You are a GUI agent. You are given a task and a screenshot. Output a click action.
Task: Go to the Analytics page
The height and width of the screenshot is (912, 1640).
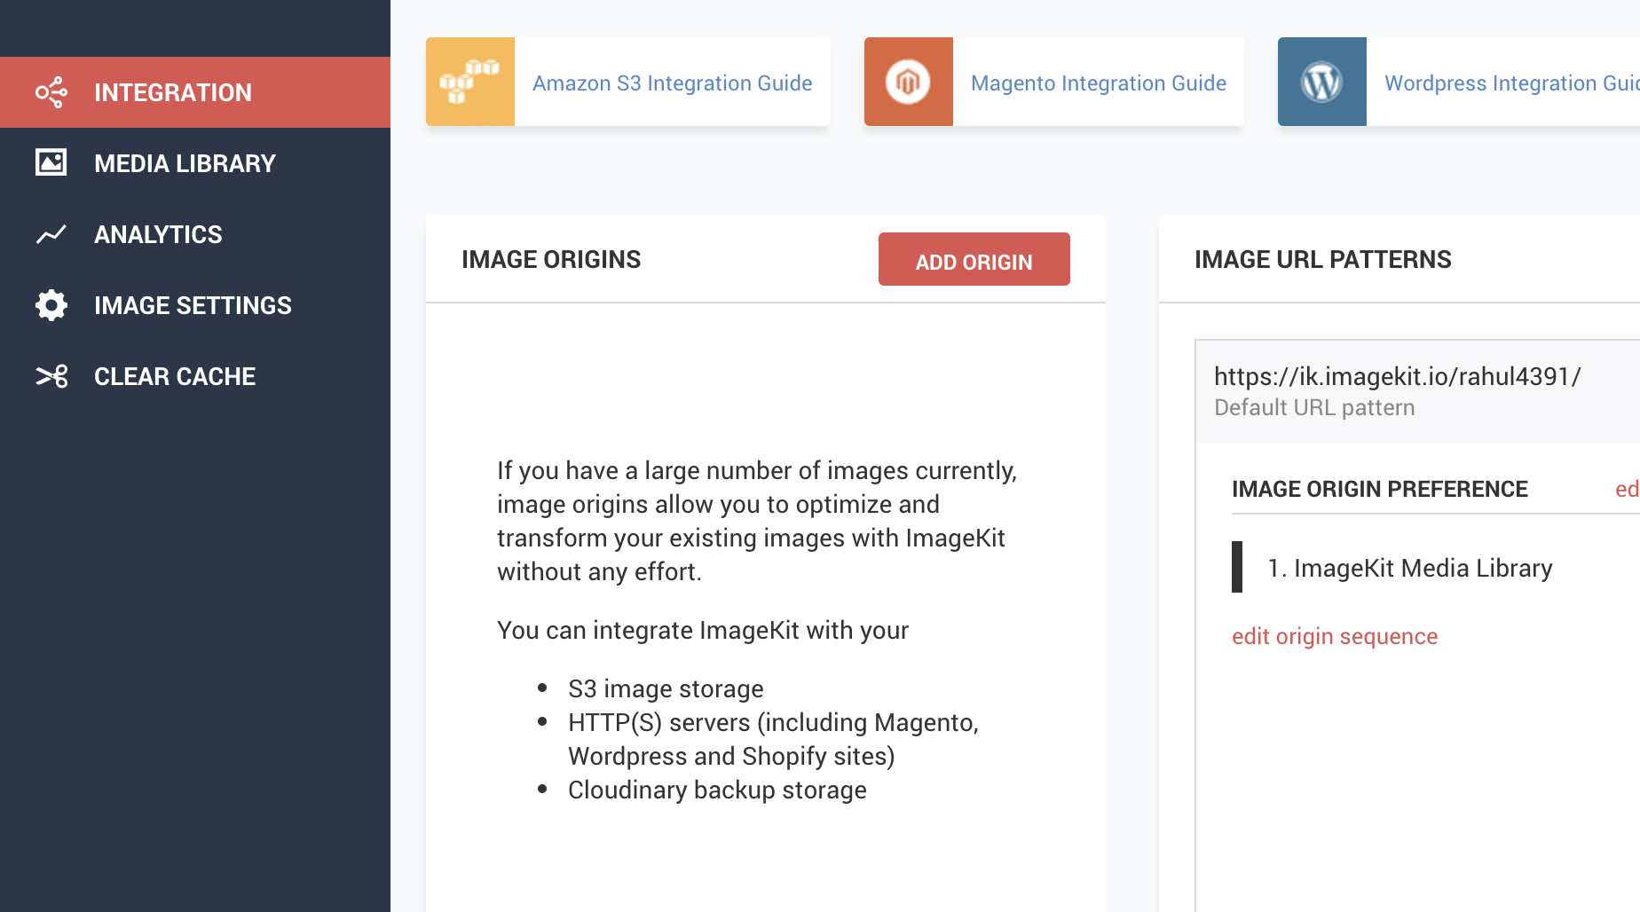[x=195, y=234]
